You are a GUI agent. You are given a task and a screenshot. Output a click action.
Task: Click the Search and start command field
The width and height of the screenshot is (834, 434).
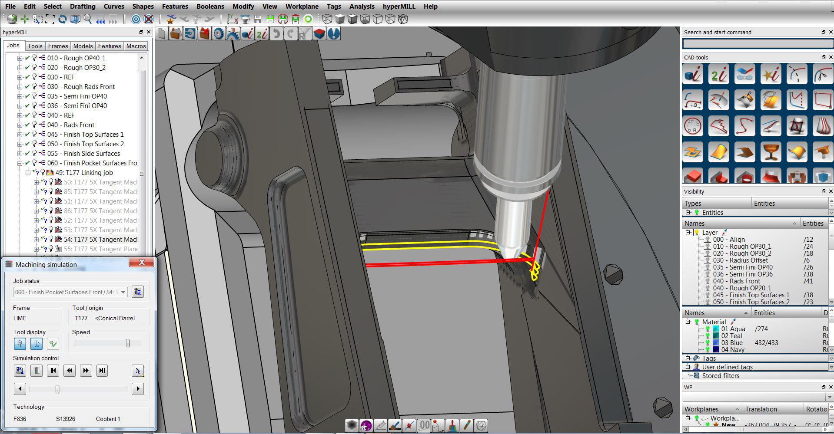pyautogui.click(x=758, y=43)
